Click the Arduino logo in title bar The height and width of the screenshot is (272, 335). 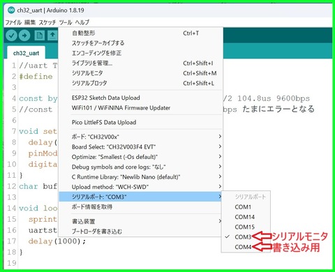(x=11, y=10)
